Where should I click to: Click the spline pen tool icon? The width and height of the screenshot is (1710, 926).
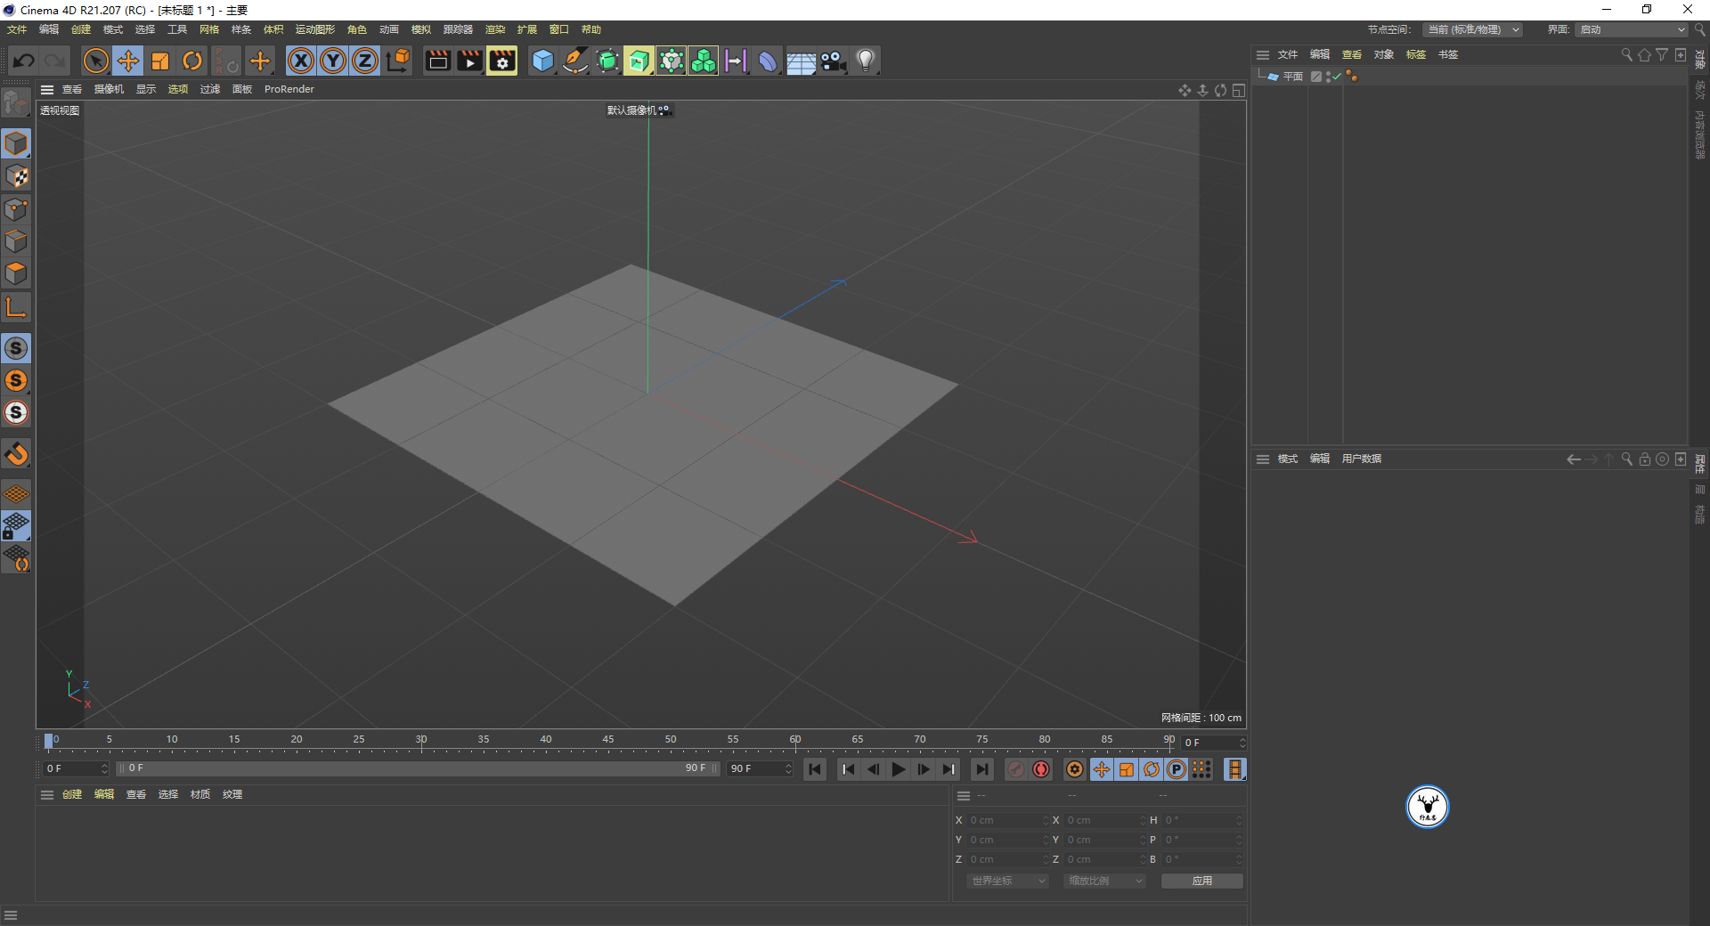click(575, 61)
